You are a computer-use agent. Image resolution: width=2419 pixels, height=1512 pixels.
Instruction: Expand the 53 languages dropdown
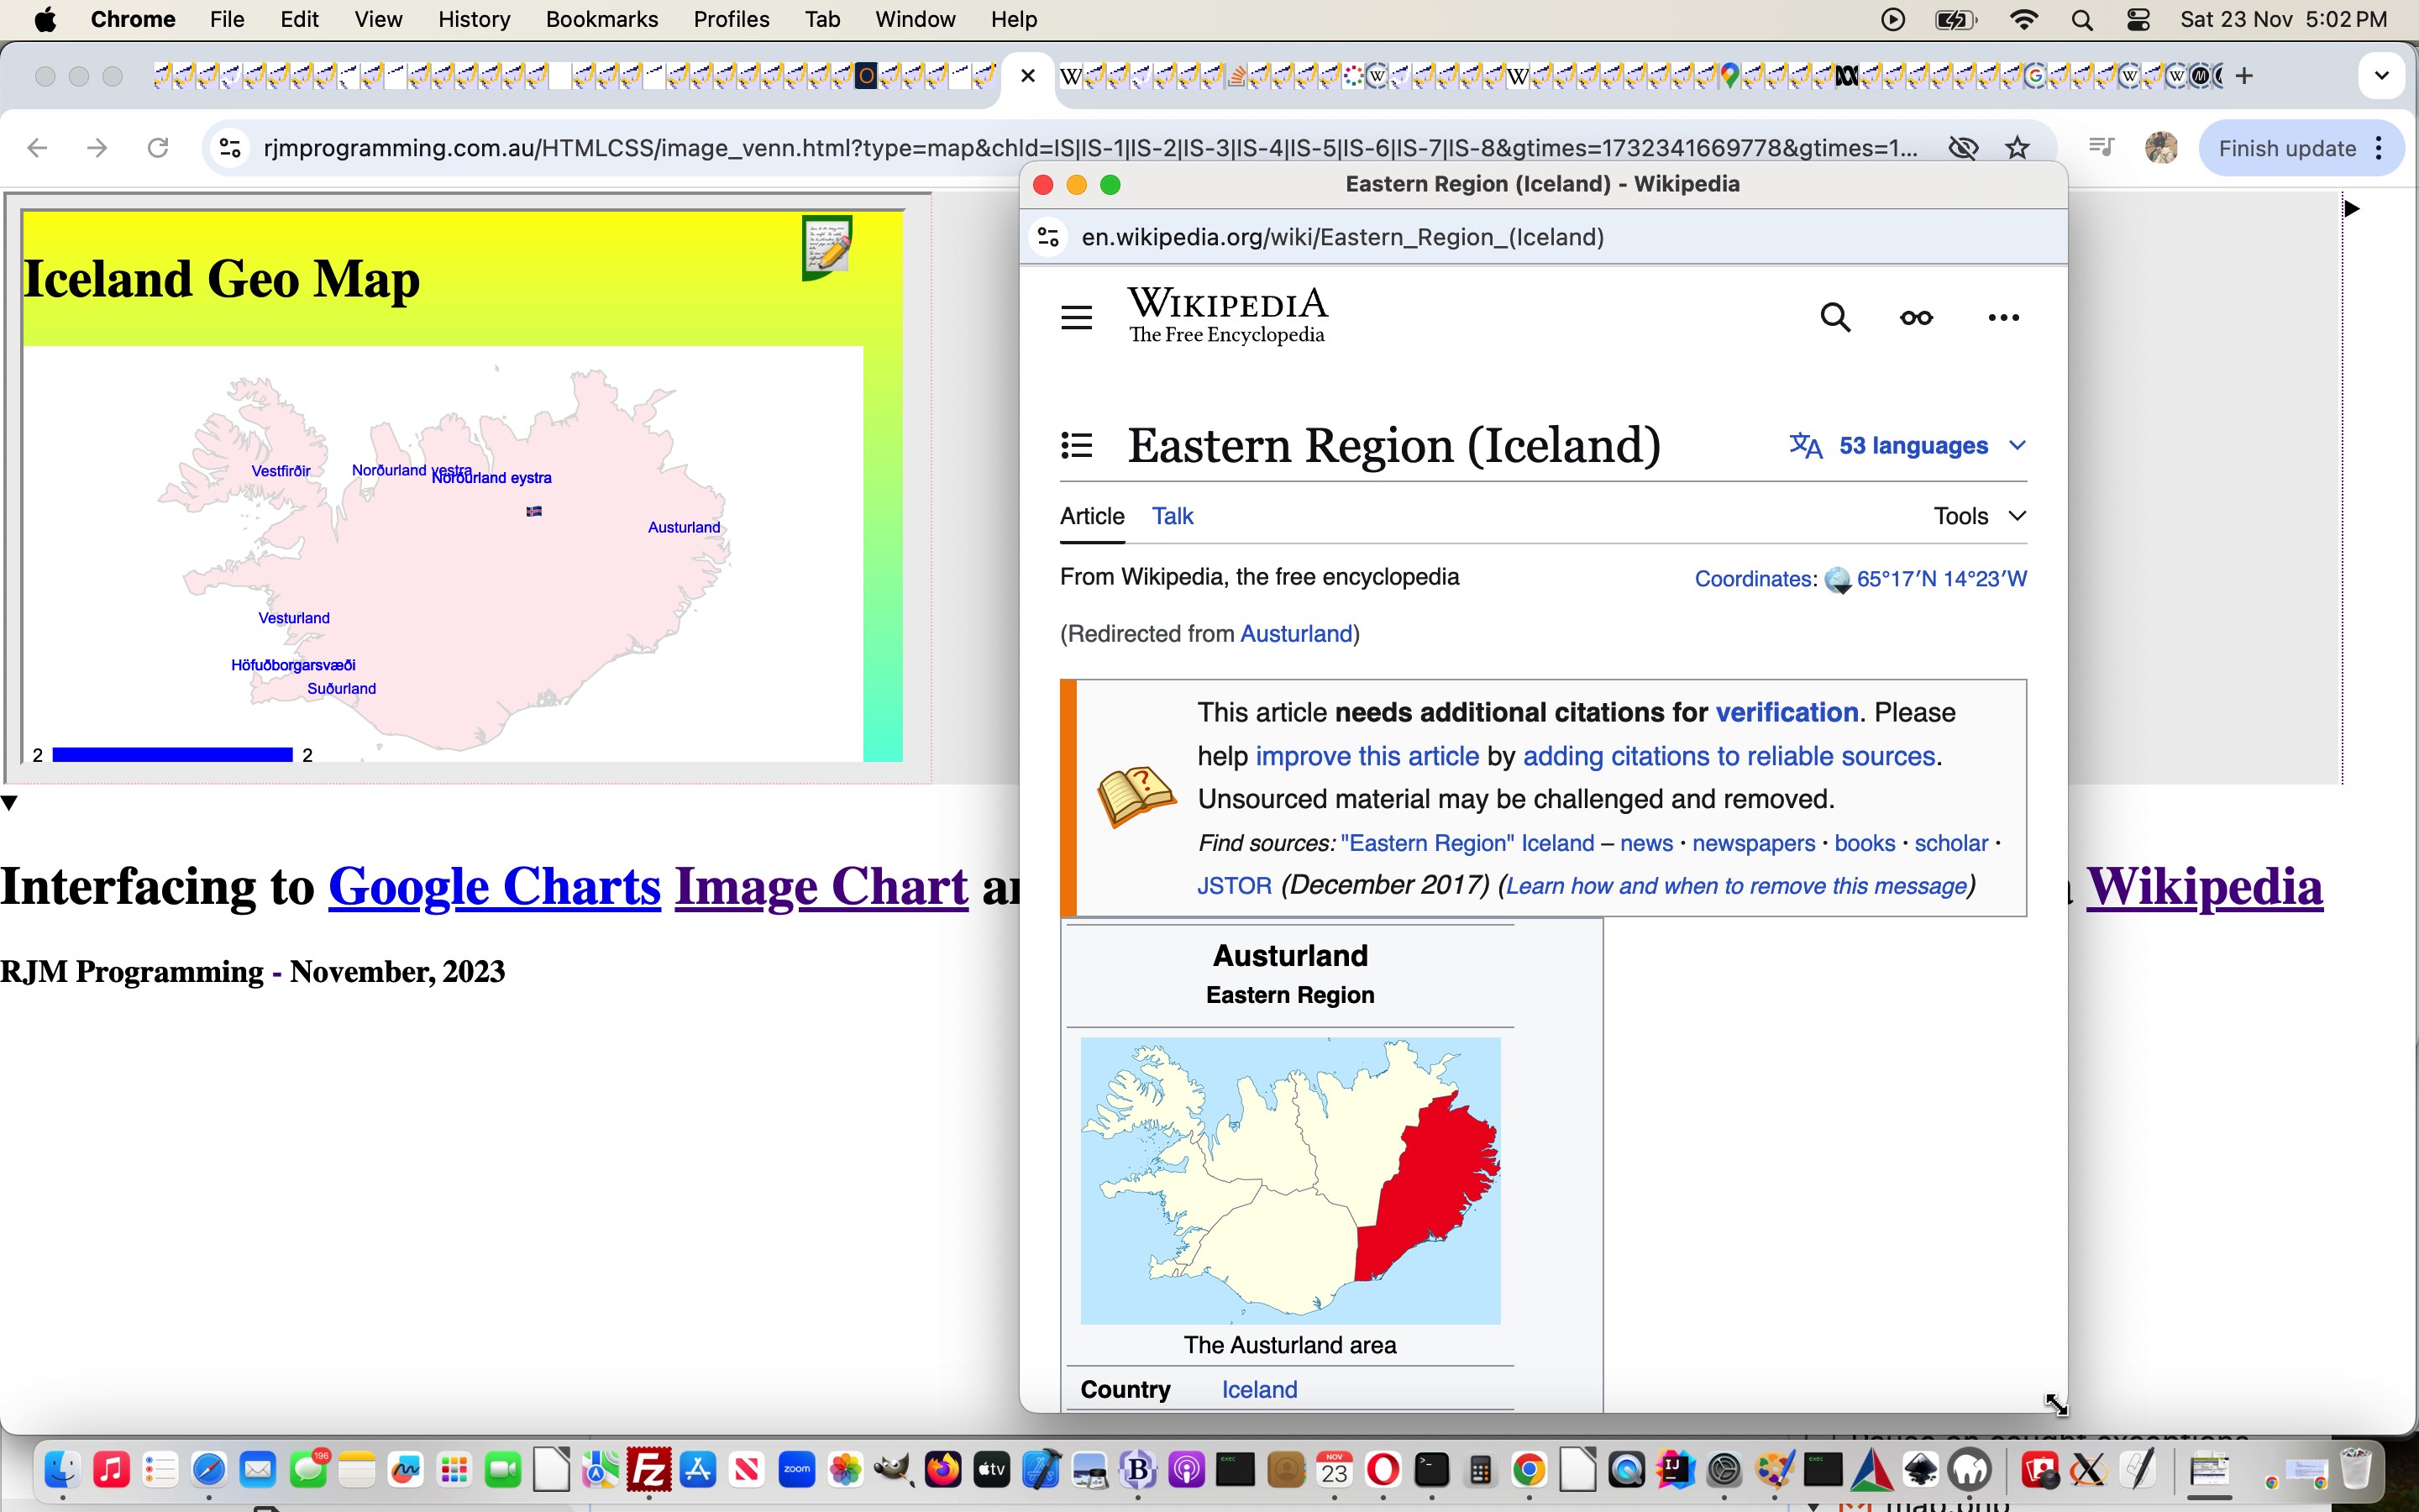(1907, 444)
